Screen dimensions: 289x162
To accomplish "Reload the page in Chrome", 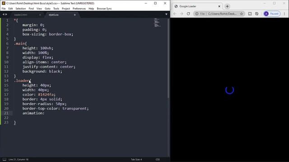I will tap(188, 14).
